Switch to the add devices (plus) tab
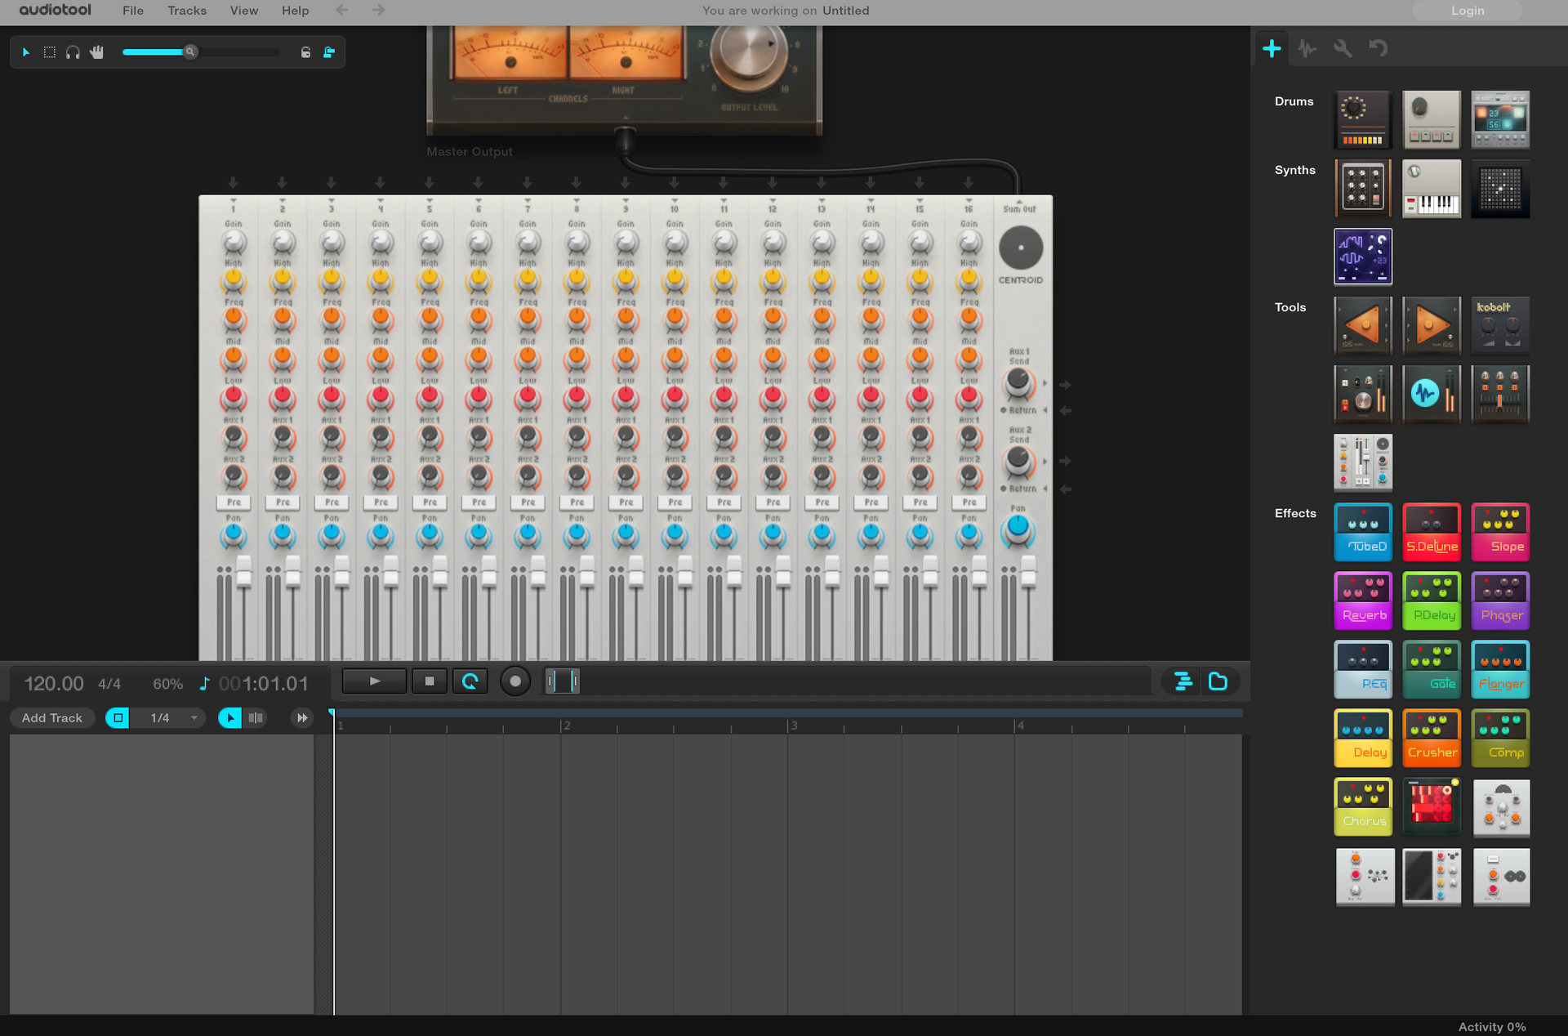Image resolution: width=1568 pixels, height=1036 pixels. click(1272, 48)
